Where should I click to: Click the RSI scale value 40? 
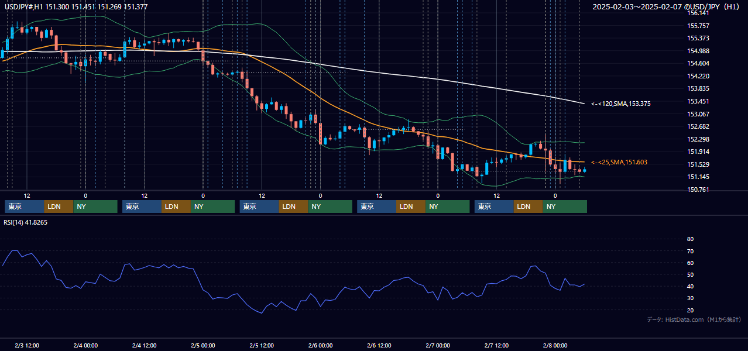(690, 286)
